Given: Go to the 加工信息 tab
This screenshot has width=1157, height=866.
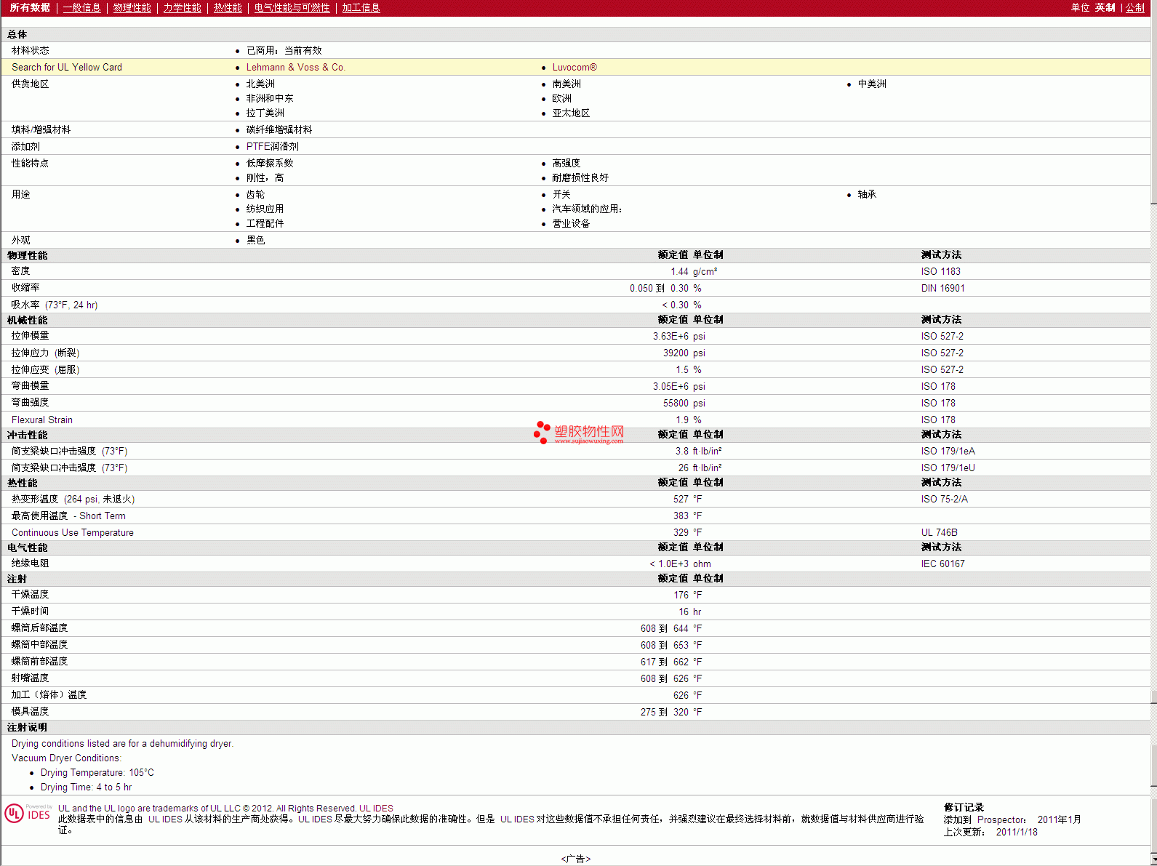Looking at the screenshot, I should pyautogui.click(x=361, y=7).
